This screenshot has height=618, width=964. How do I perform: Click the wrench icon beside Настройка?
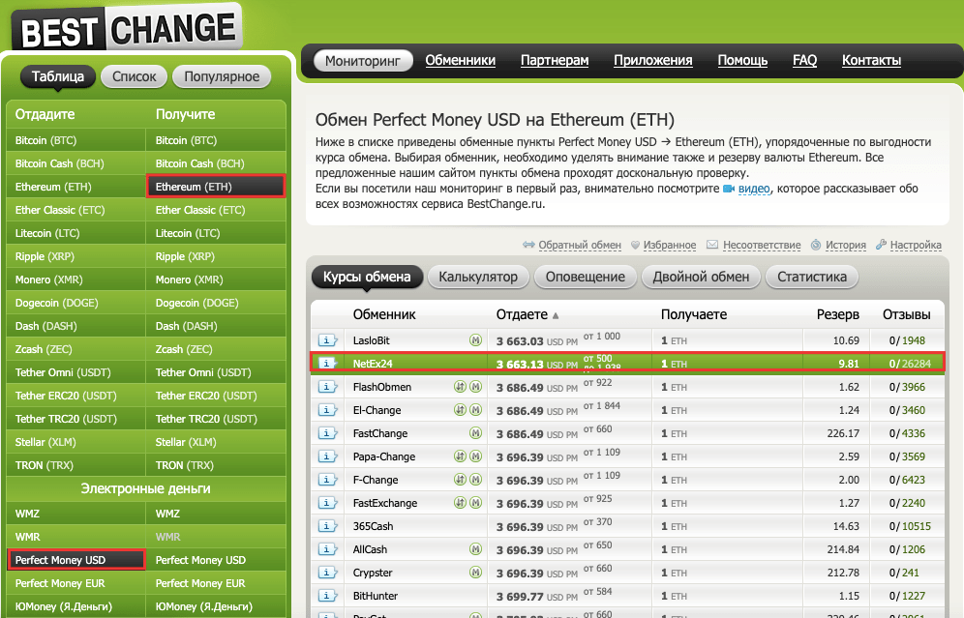(x=881, y=246)
